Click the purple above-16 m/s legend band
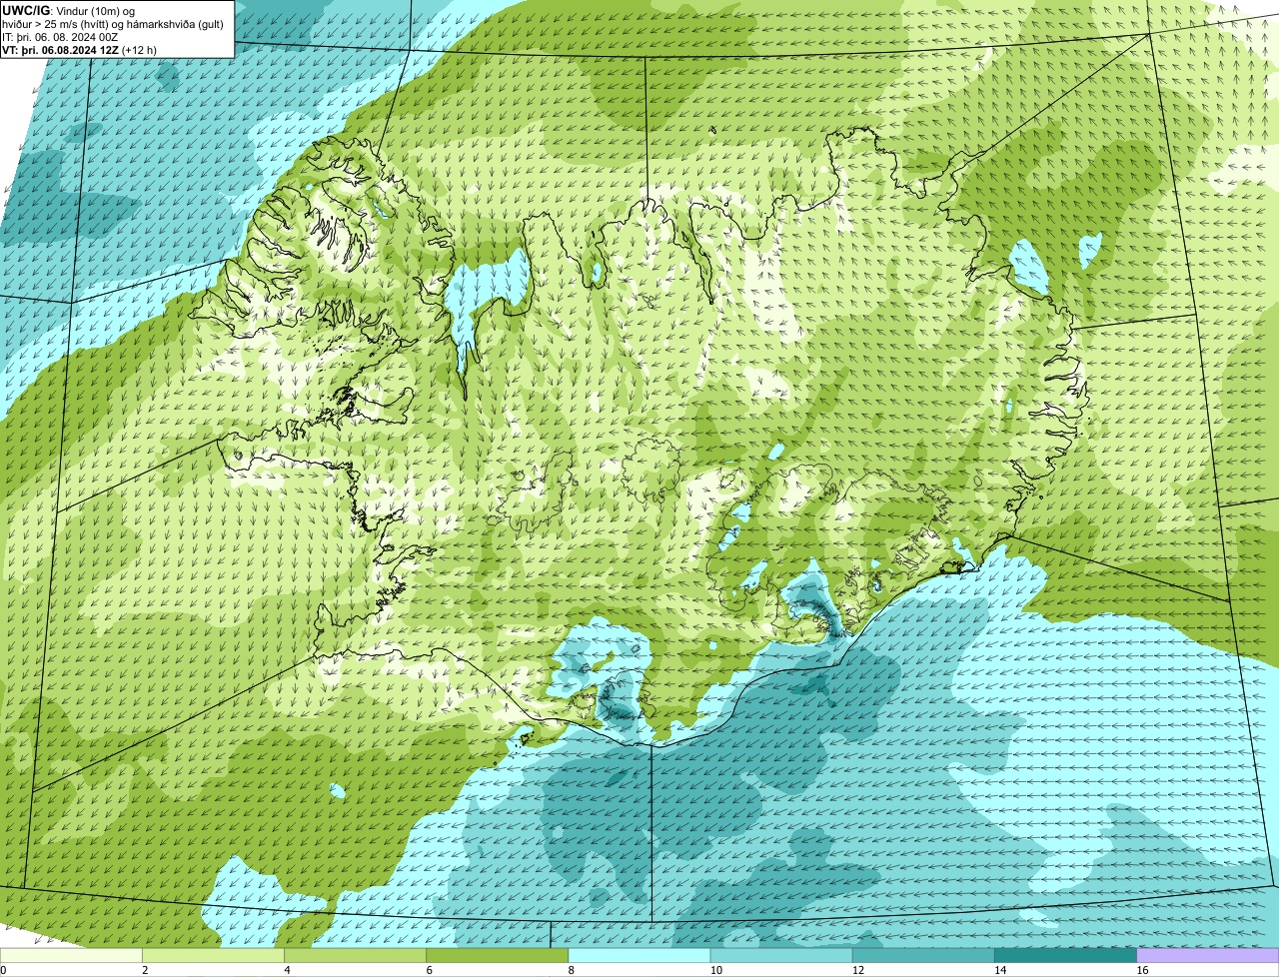Screen dimensions: 1279x977 point(1208,955)
